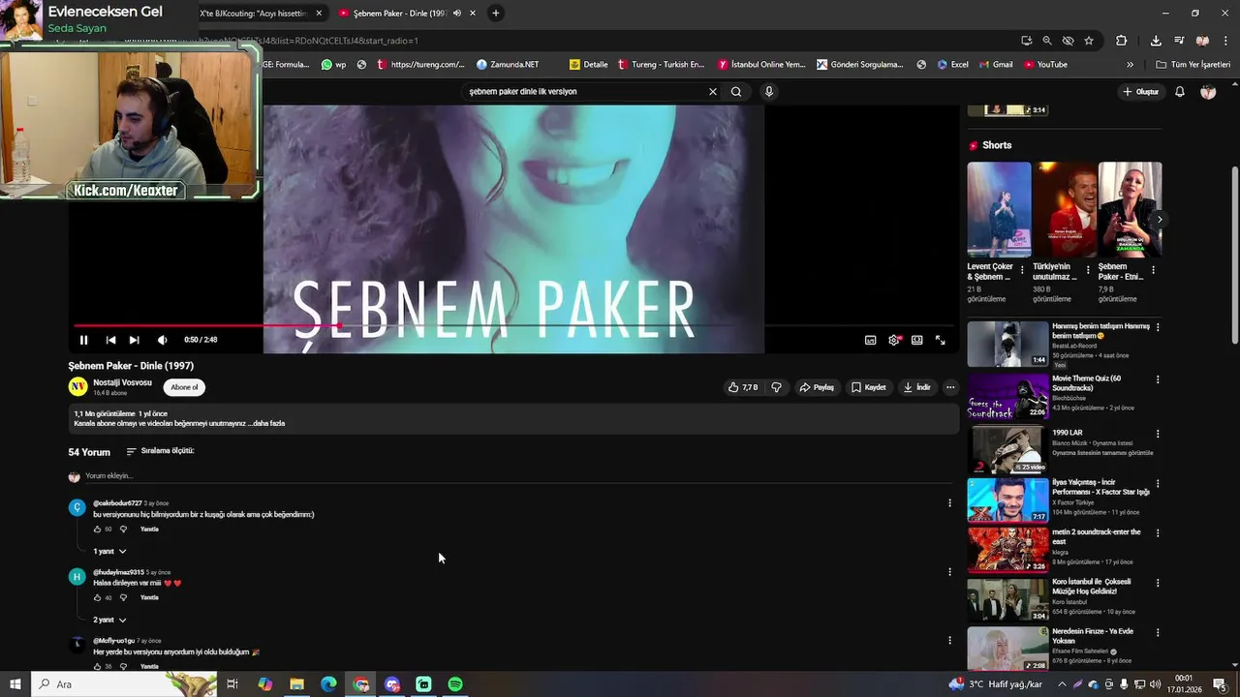Open the Excel bookmark
The width and height of the screenshot is (1240, 697).
952,65
